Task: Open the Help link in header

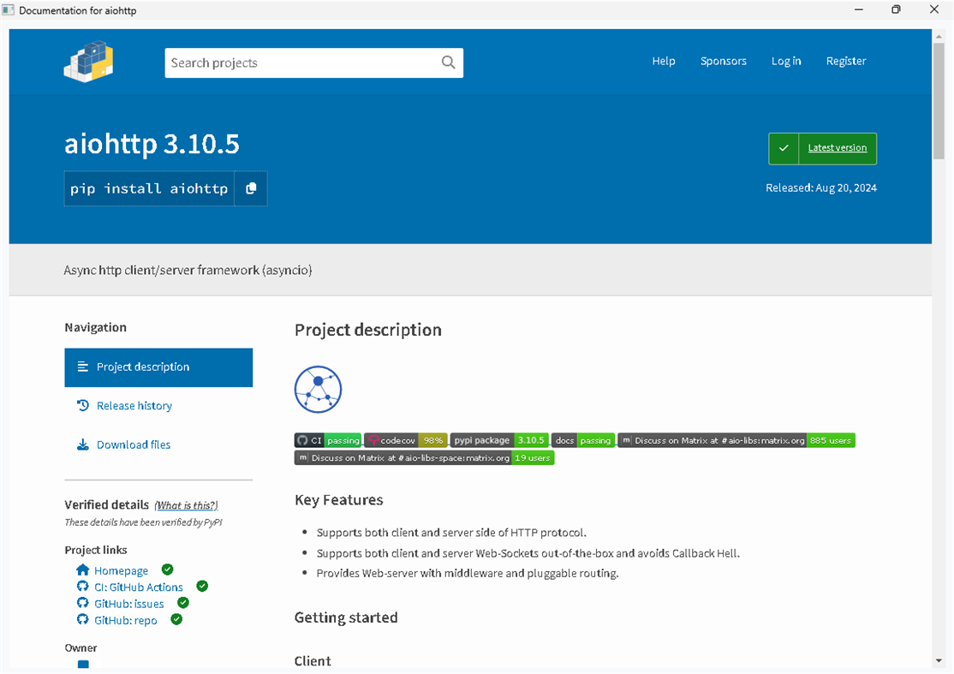Action: (x=664, y=61)
